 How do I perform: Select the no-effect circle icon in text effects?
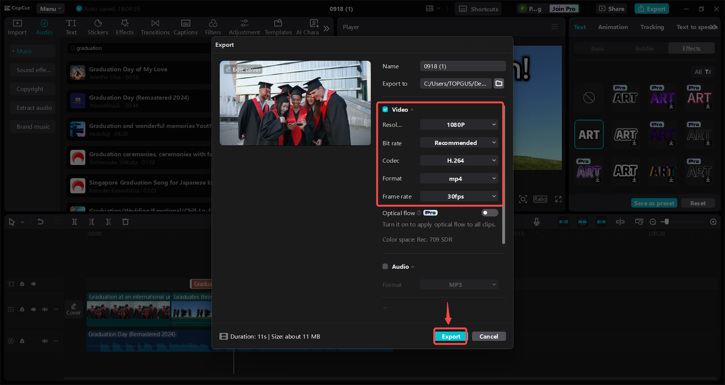589,98
